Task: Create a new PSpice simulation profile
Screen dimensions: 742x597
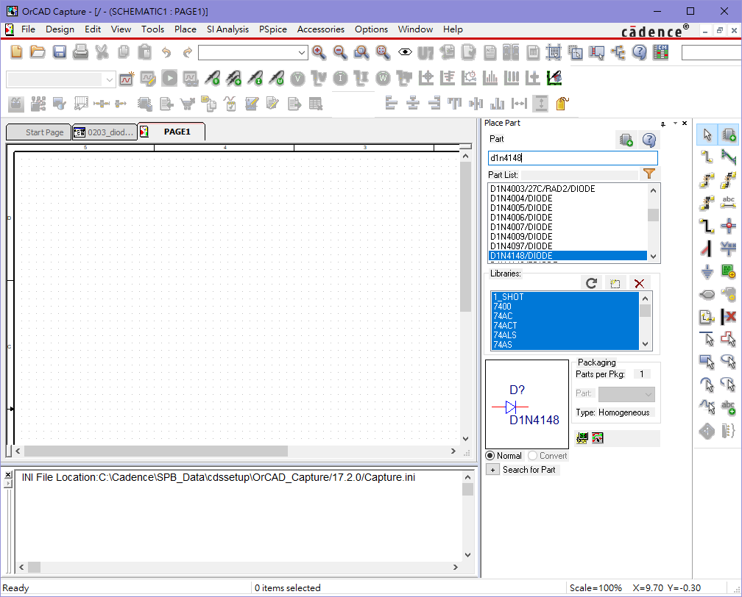Action: tap(127, 79)
